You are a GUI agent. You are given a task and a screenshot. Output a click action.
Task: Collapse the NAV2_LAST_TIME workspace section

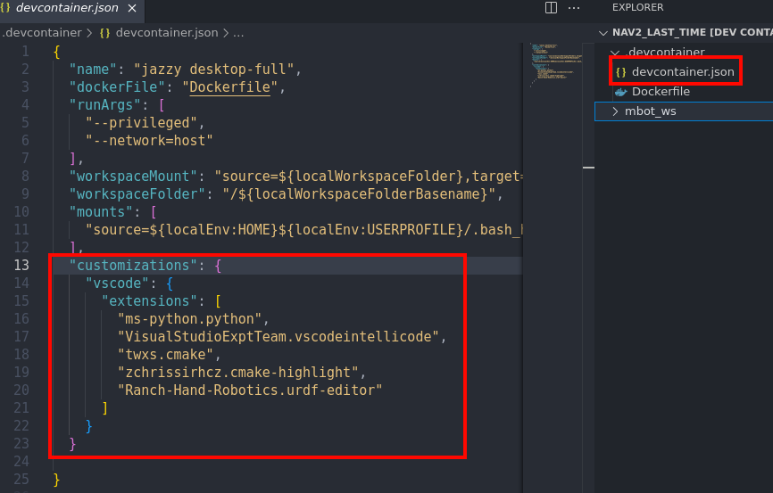604,33
